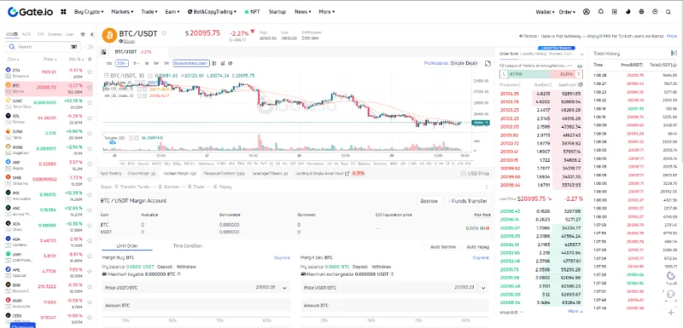Show favorites star tab in coin list

[x=83, y=34]
